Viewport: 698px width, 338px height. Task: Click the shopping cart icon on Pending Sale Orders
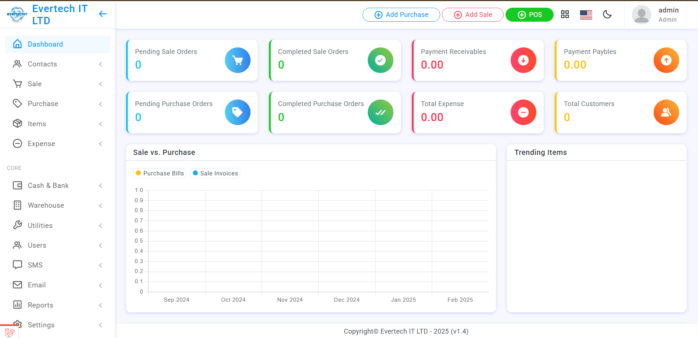(x=237, y=60)
